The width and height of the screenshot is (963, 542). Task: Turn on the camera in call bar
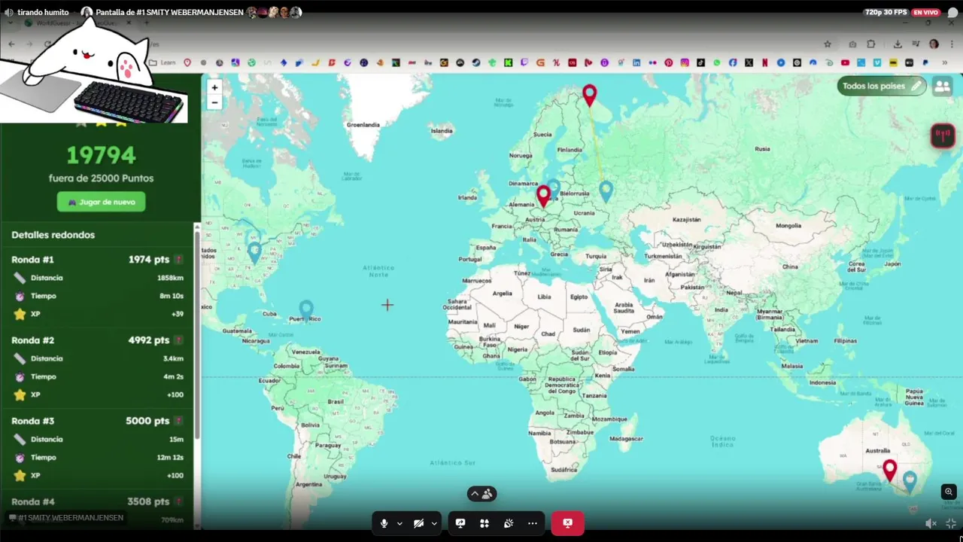coord(419,523)
